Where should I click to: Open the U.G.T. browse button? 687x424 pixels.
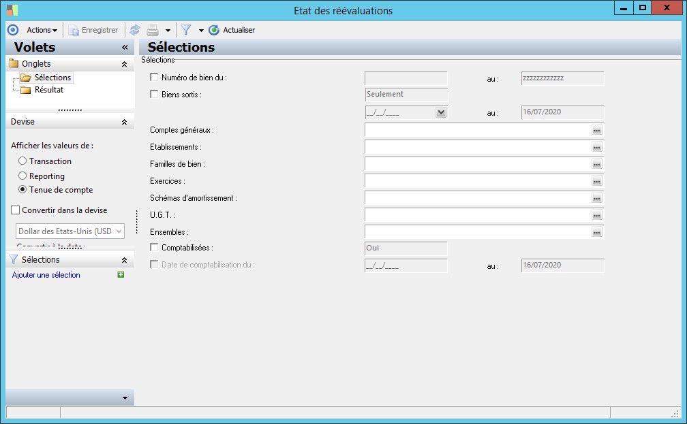[x=597, y=215]
